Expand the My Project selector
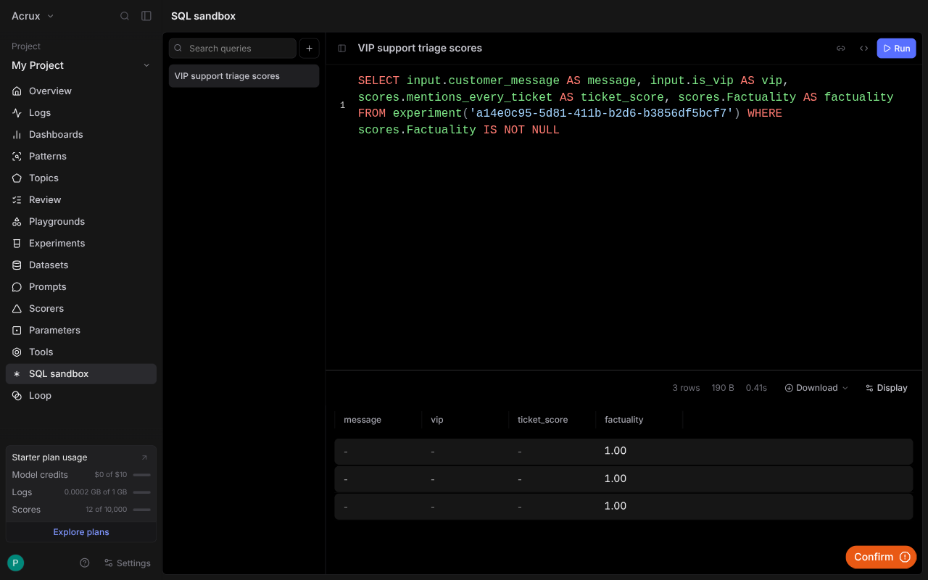Viewport: 928px width, 580px height. pyautogui.click(x=81, y=65)
